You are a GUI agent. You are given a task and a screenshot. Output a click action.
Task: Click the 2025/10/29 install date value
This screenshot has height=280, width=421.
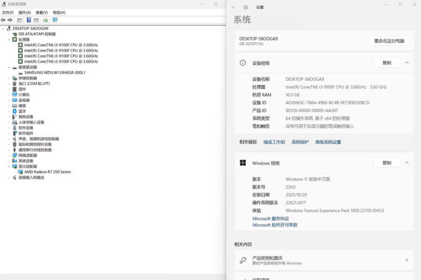tap(296, 194)
